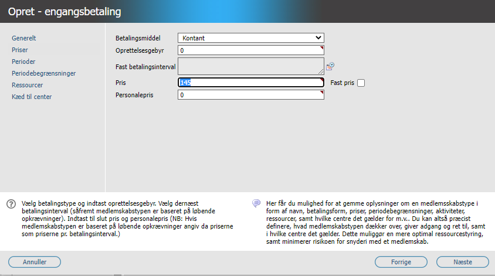Focus the Oprettelsesgebyr input field
This screenshot has width=495, height=276.
click(251, 50)
